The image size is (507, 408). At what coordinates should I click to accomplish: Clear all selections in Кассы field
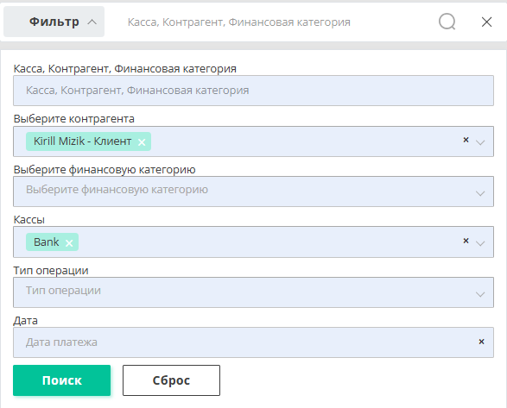(x=466, y=241)
